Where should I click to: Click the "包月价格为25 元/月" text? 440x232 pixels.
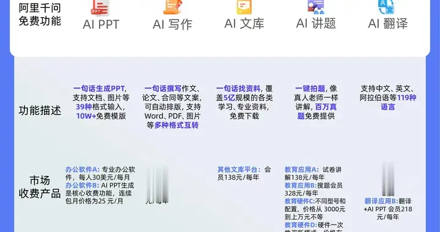[x=94, y=201]
